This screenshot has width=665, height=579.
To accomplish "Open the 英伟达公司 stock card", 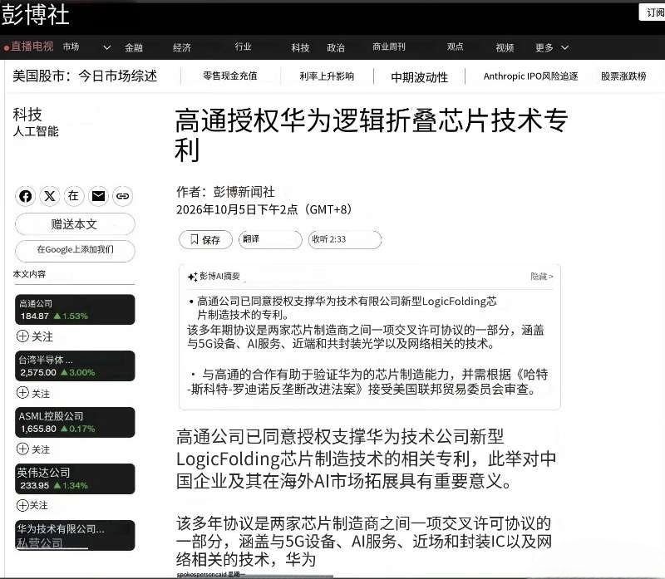I will click(75, 479).
